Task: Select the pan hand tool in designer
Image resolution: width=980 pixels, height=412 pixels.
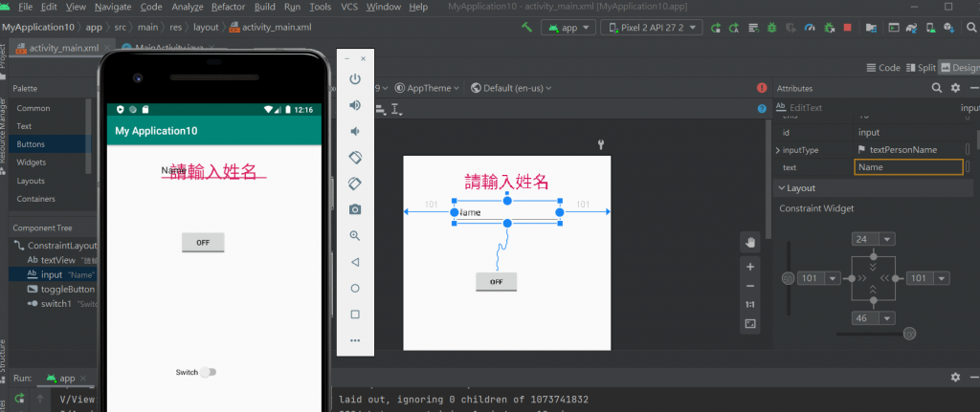Action: (750, 242)
